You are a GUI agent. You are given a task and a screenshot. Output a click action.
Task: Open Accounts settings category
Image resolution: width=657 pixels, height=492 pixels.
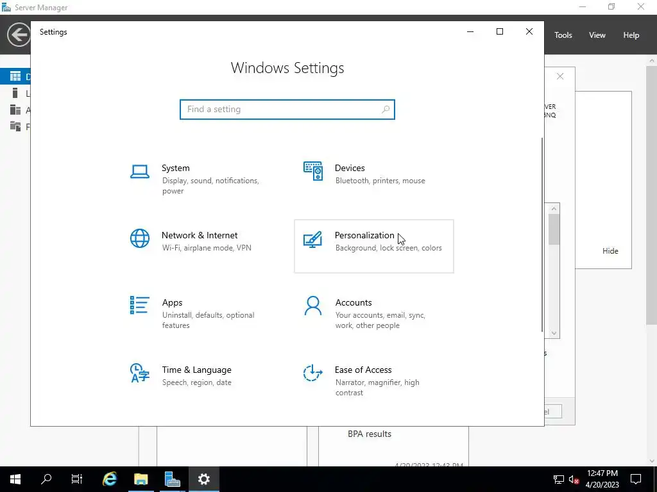tap(374, 314)
